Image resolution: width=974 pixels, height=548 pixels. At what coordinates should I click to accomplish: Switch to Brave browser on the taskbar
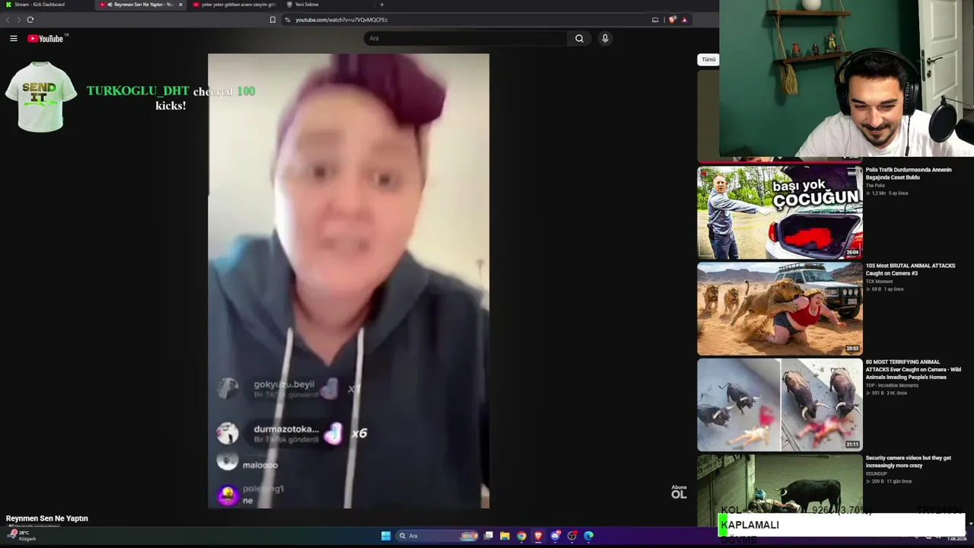pos(538,536)
